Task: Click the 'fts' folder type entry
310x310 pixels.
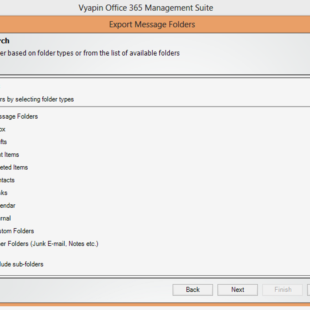Action: tap(3, 142)
